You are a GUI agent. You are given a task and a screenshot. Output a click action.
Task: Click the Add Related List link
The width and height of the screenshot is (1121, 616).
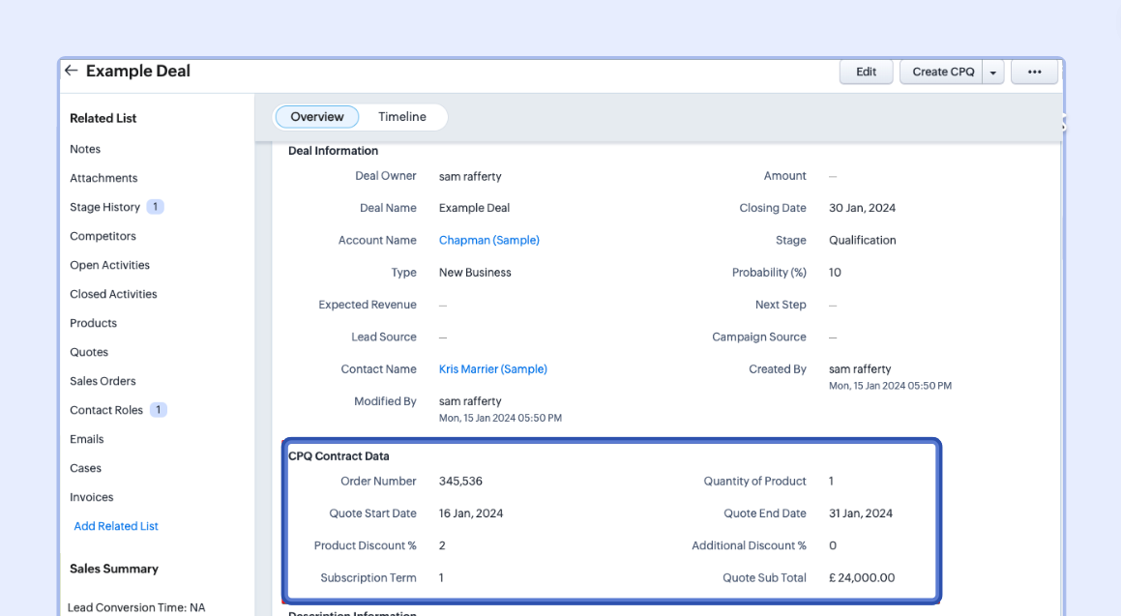click(116, 526)
